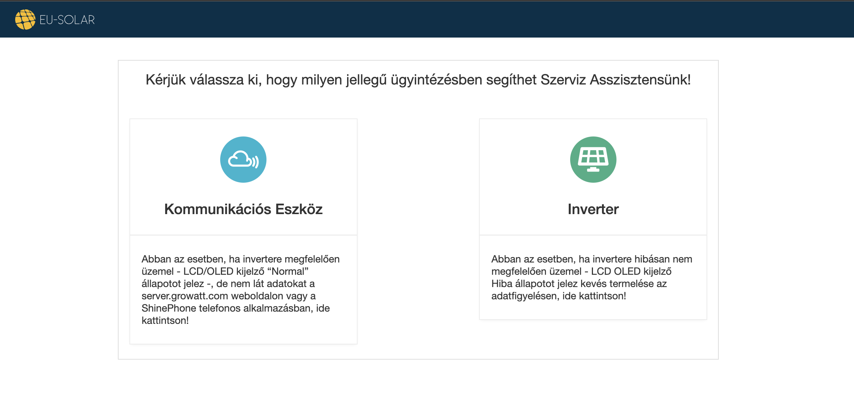Click the EU-SOLAR brand text in header
The width and height of the screenshot is (854, 395).
pyautogui.click(x=67, y=20)
